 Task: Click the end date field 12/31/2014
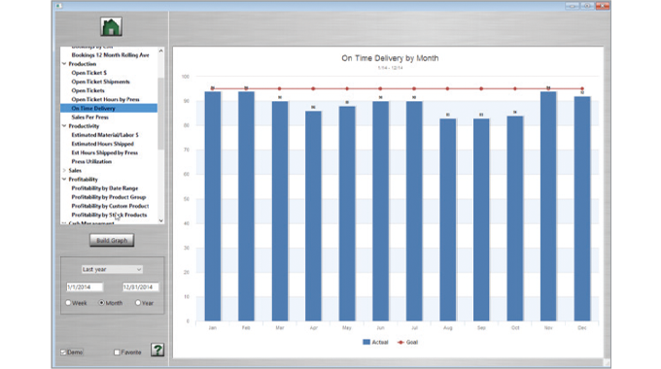tap(140, 286)
